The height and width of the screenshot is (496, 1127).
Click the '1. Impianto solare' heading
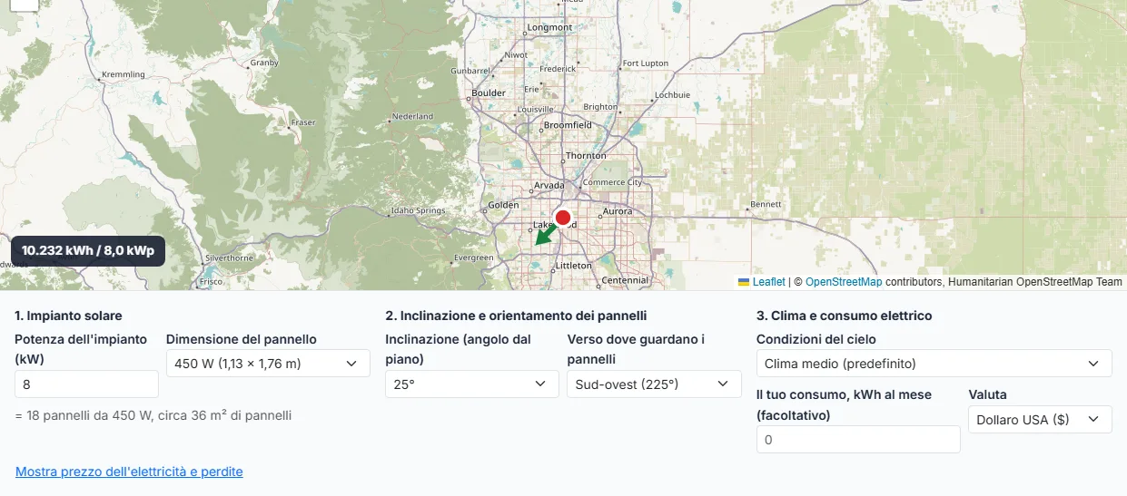[68, 316]
